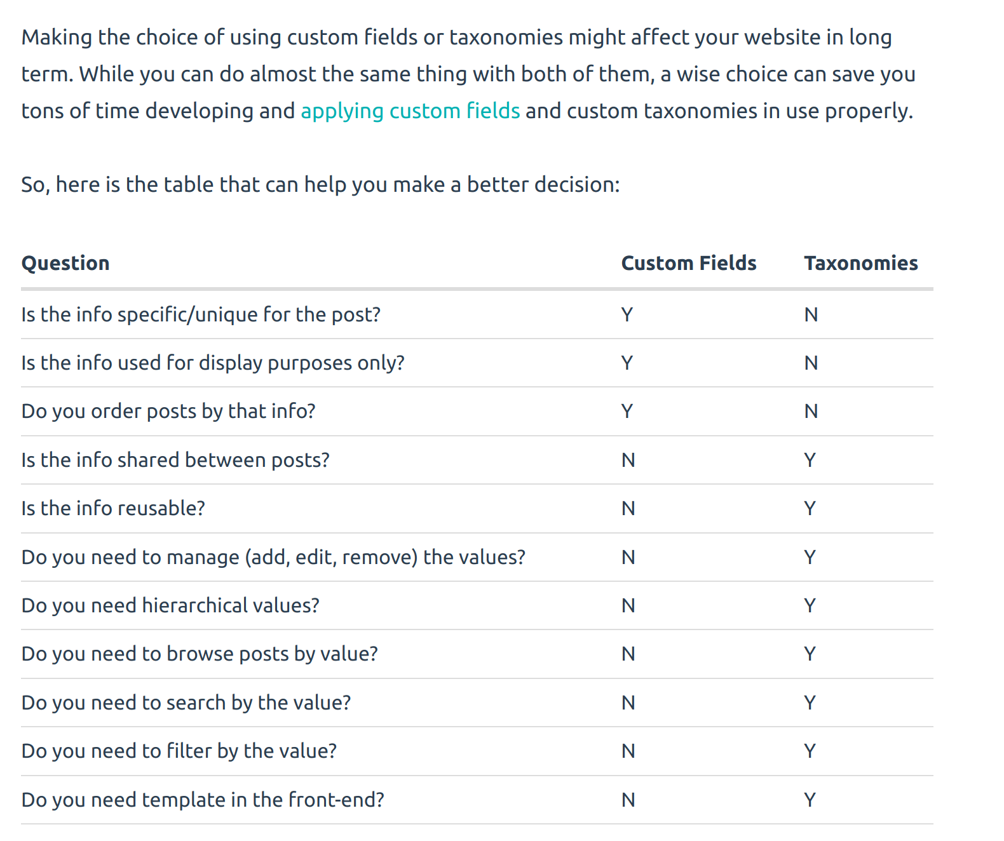Click "Do you need template in the front-end?"
Image resolution: width=1004 pixels, height=841 pixels.
tap(203, 800)
